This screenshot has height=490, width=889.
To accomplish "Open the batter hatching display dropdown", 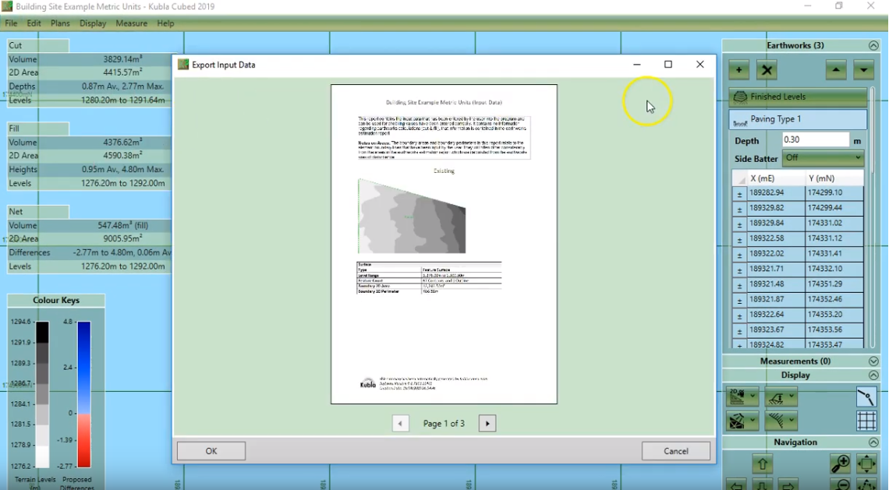I will [x=781, y=421].
